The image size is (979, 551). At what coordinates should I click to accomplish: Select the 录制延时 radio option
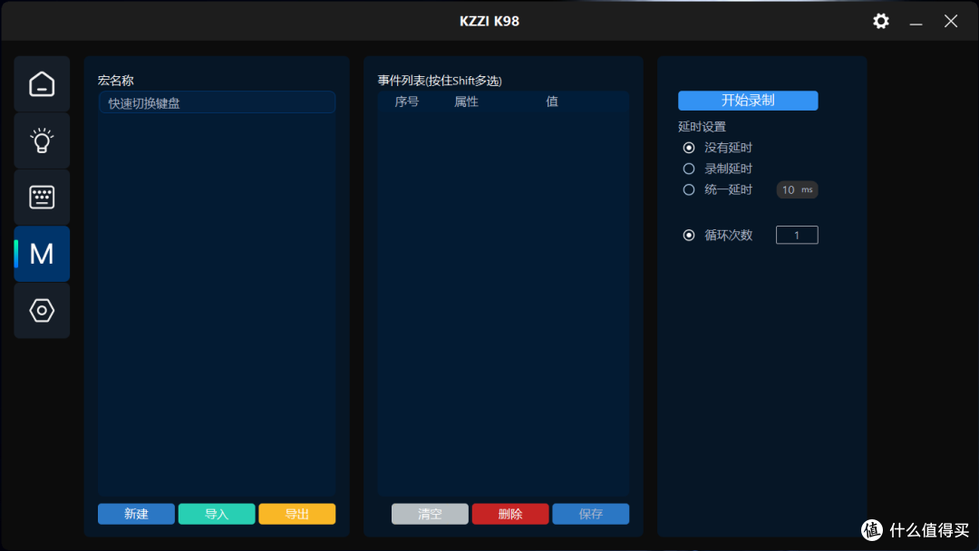(x=689, y=169)
